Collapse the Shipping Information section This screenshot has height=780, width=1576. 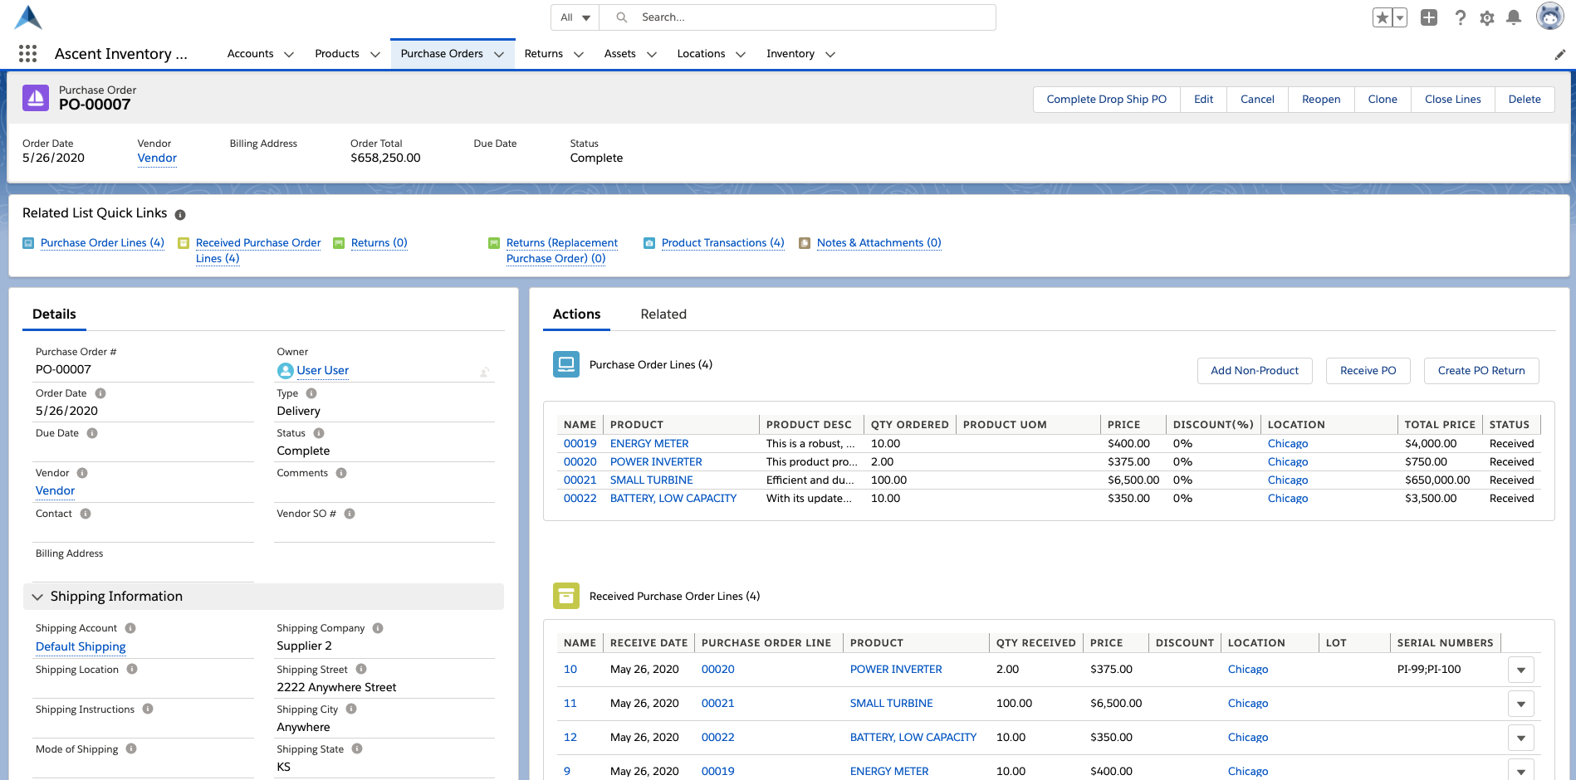pos(37,597)
